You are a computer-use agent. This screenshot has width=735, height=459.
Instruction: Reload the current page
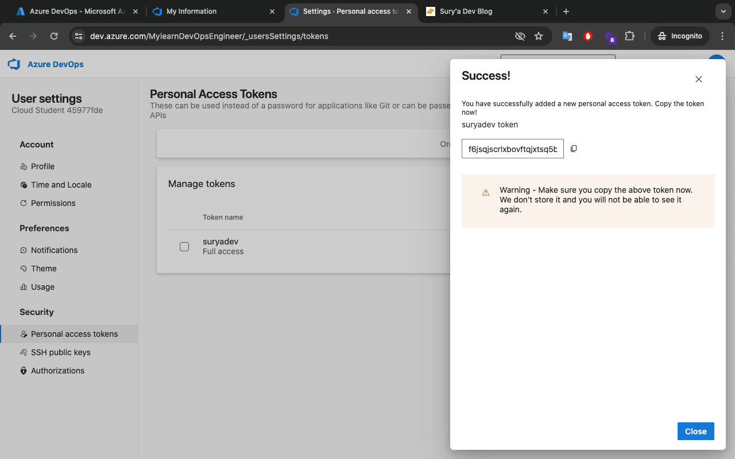pos(54,36)
